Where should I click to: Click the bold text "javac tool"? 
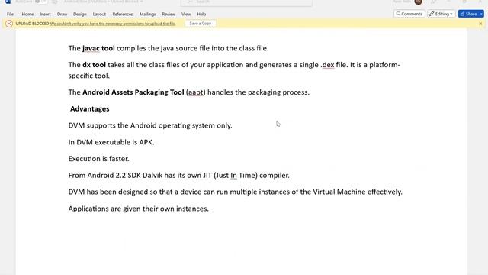(98, 48)
